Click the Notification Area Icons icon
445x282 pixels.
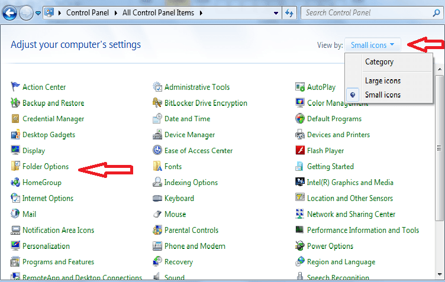15,230
